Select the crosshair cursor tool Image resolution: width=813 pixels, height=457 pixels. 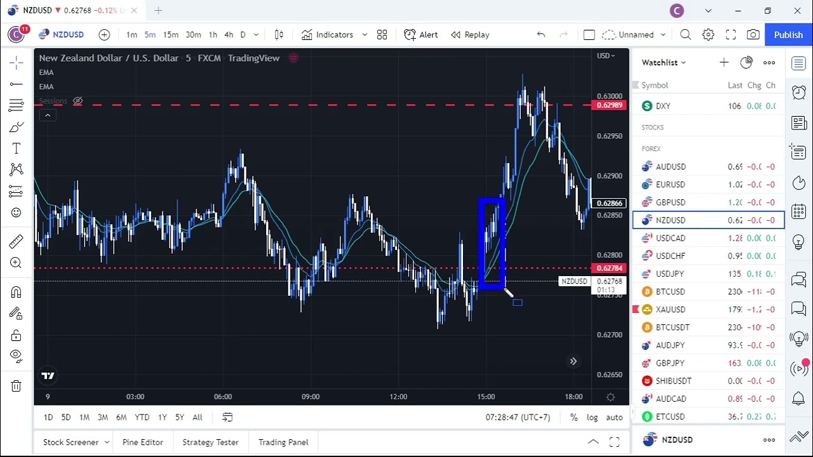coord(17,62)
